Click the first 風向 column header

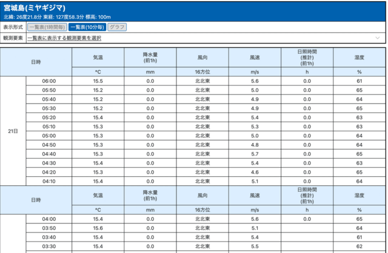(202, 57)
